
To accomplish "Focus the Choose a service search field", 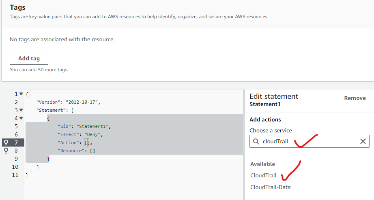I will tap(308, 141).
